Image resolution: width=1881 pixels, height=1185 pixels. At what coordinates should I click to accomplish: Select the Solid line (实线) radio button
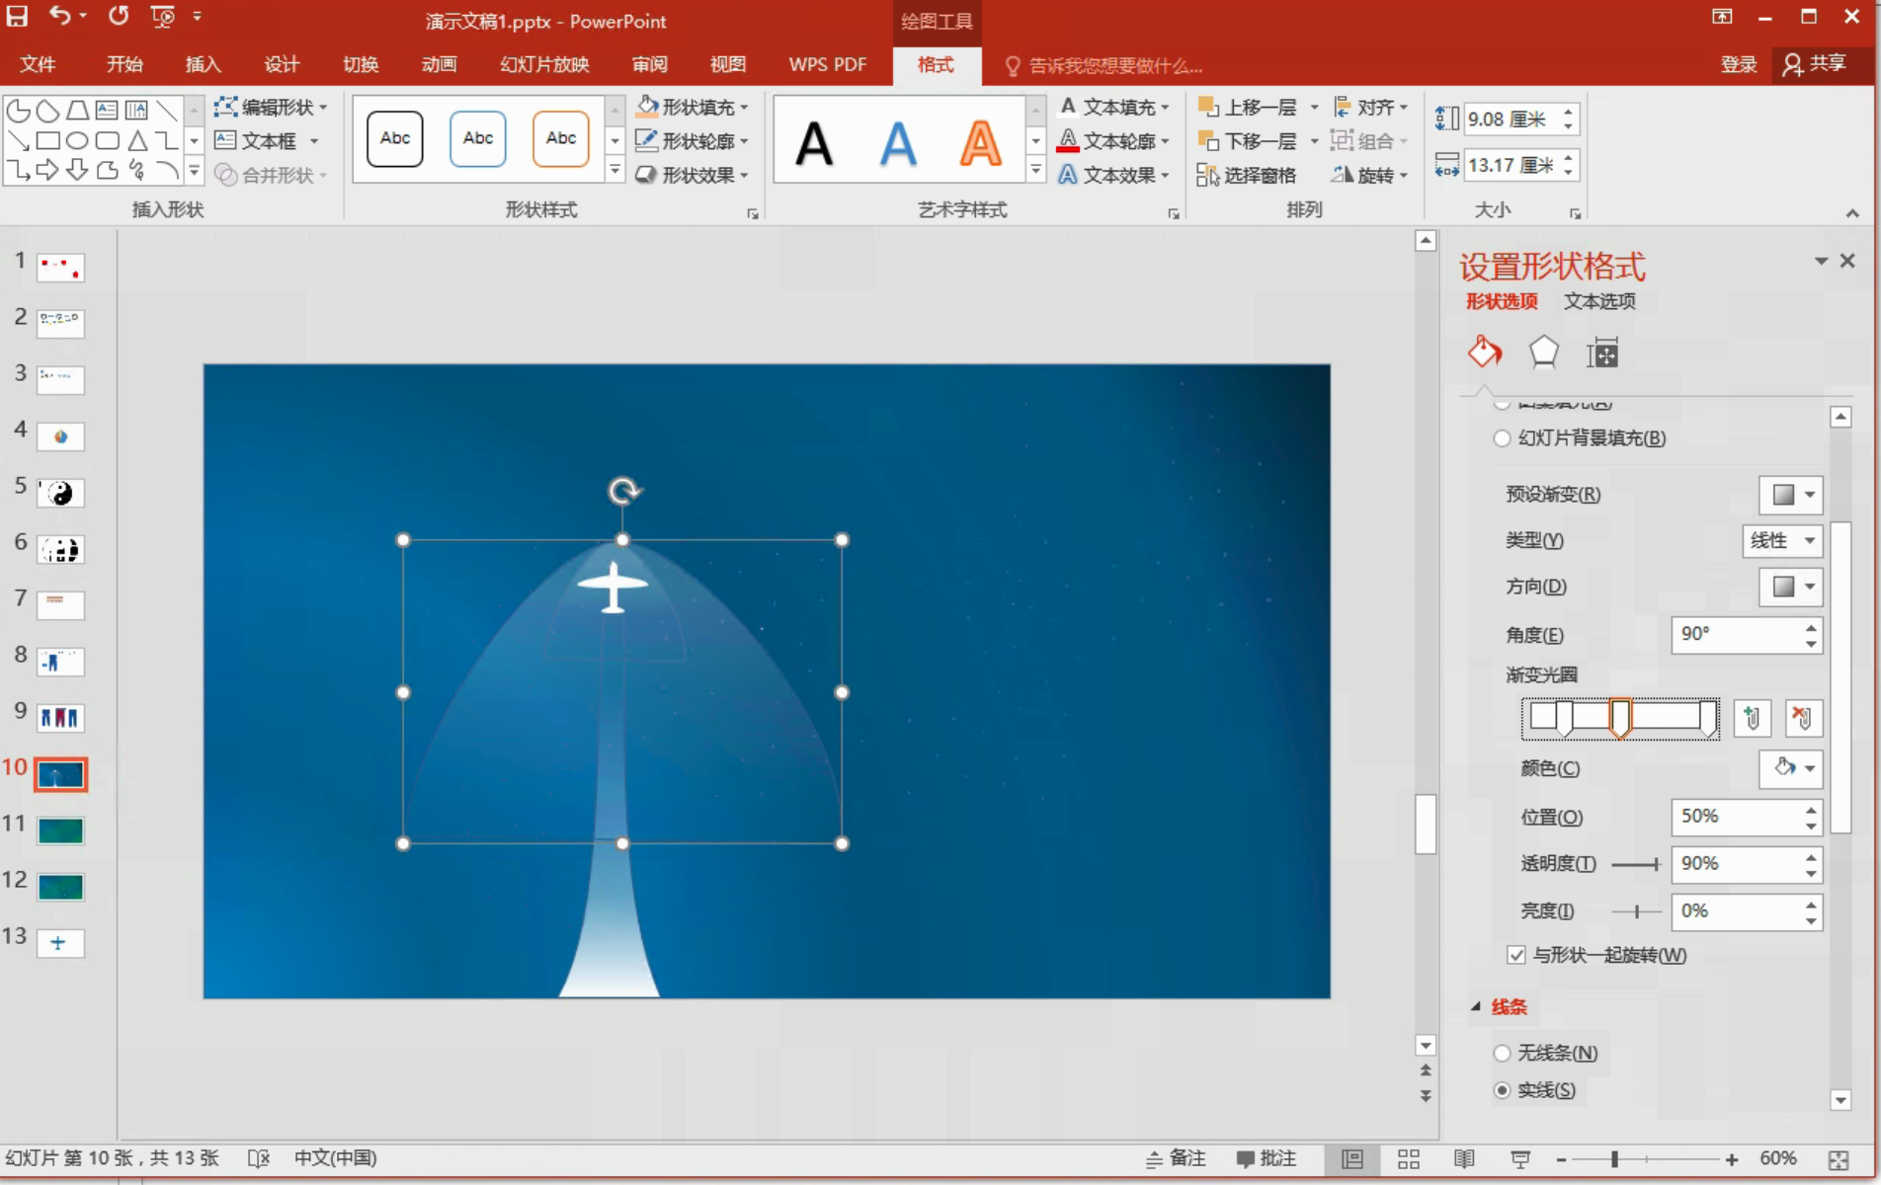coord(1502,1090)
